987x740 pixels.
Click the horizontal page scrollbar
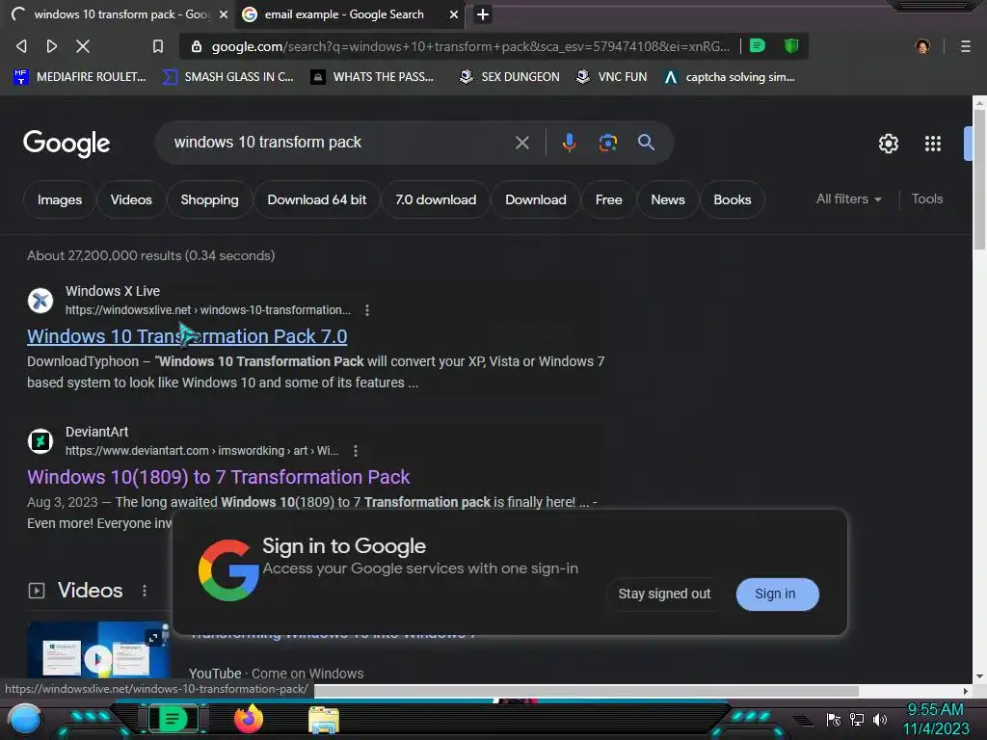click(x=585, y=691)
